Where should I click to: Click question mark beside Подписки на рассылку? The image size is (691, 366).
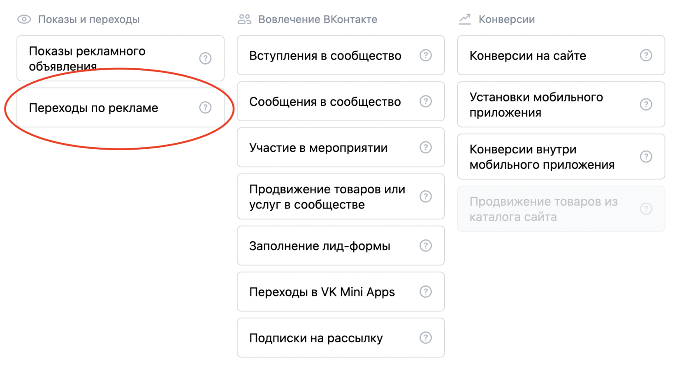(426, 338)
